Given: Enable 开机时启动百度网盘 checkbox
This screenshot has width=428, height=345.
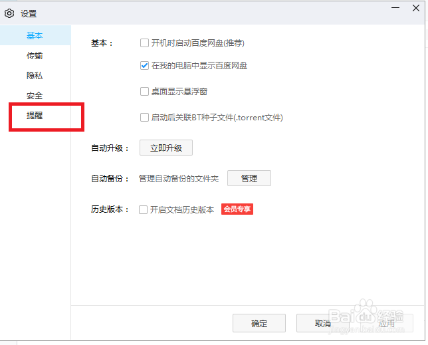Looking at the screenshot, I should pyautogui.click(x=144, y=43).
